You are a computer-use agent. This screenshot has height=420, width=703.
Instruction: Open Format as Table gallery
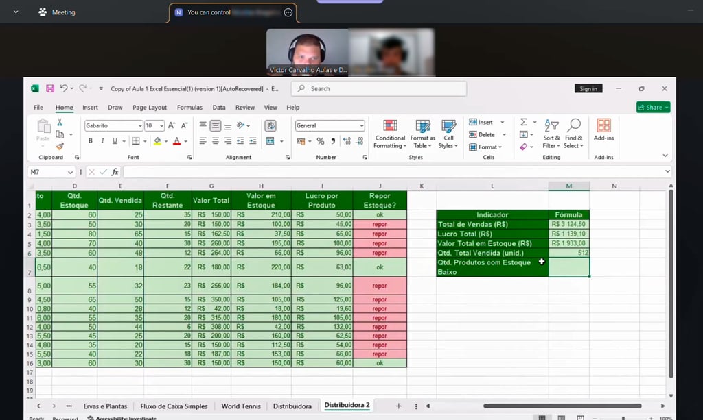click(423, 134)
